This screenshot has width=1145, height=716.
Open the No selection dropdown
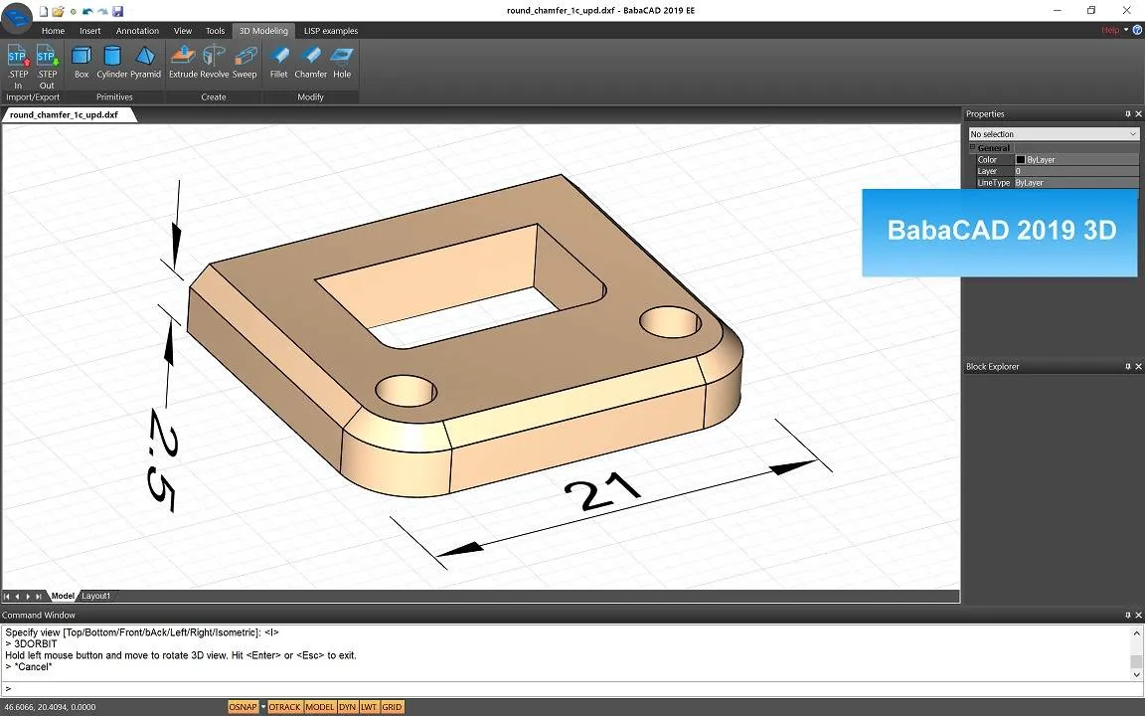(1054, 134)
